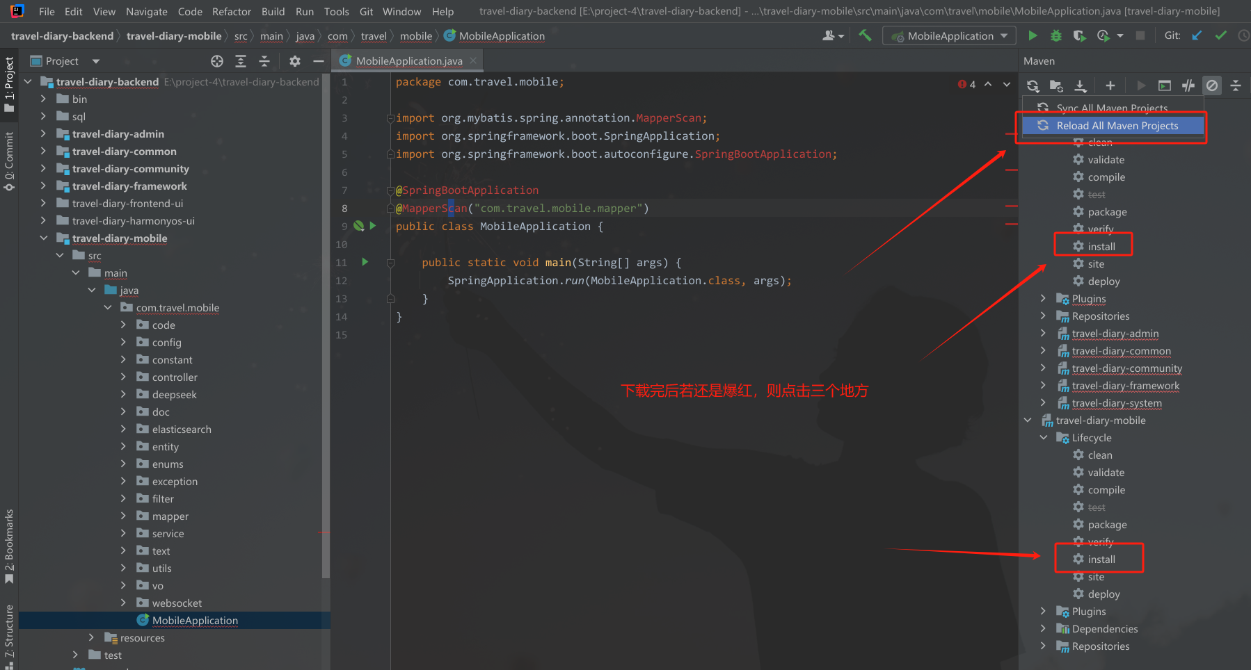Select the service package in Project tree
The width and height of the screenshot is (1251, 670).
tap(168, 533)
